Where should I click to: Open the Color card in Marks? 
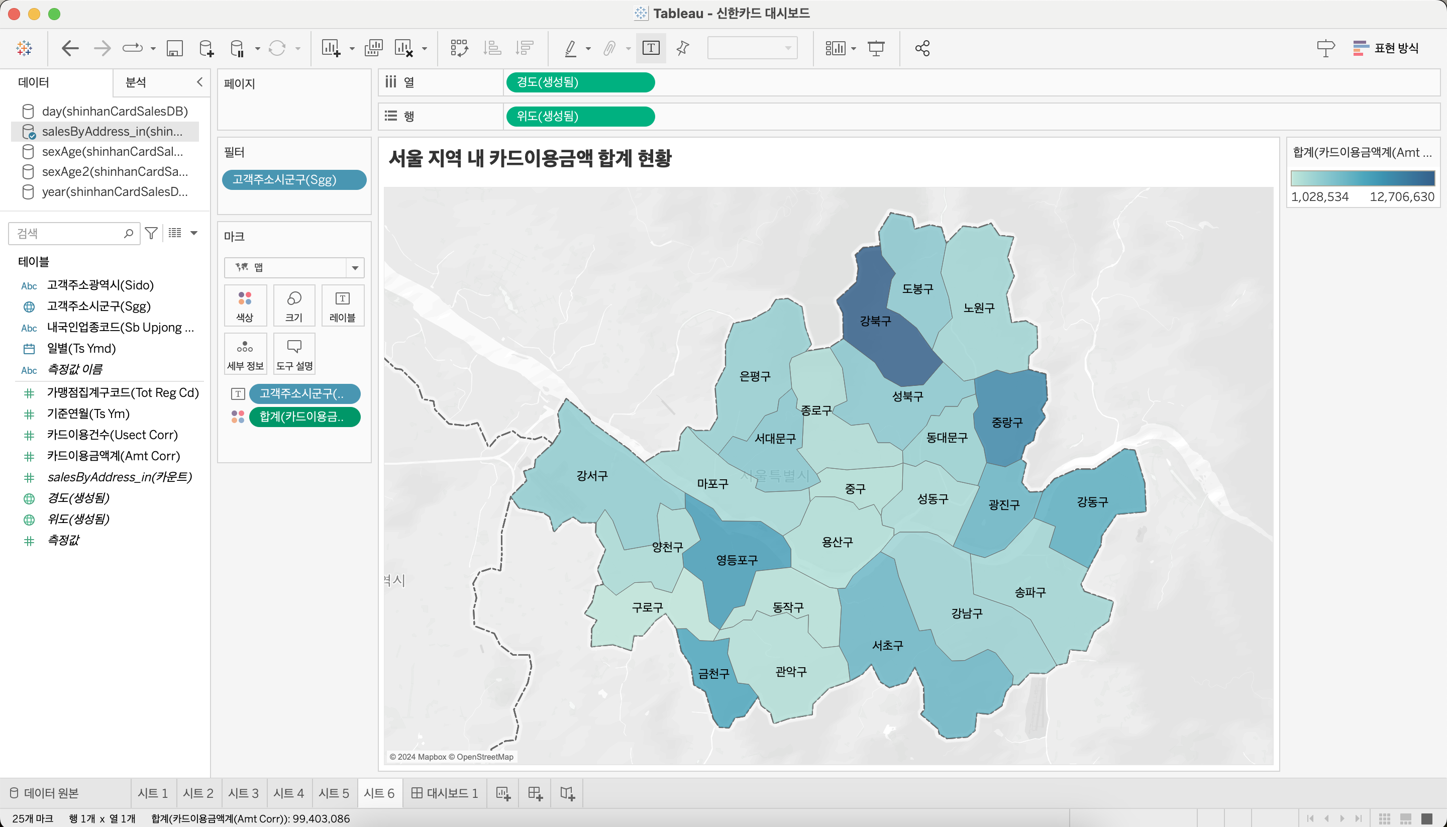(245, 305)
